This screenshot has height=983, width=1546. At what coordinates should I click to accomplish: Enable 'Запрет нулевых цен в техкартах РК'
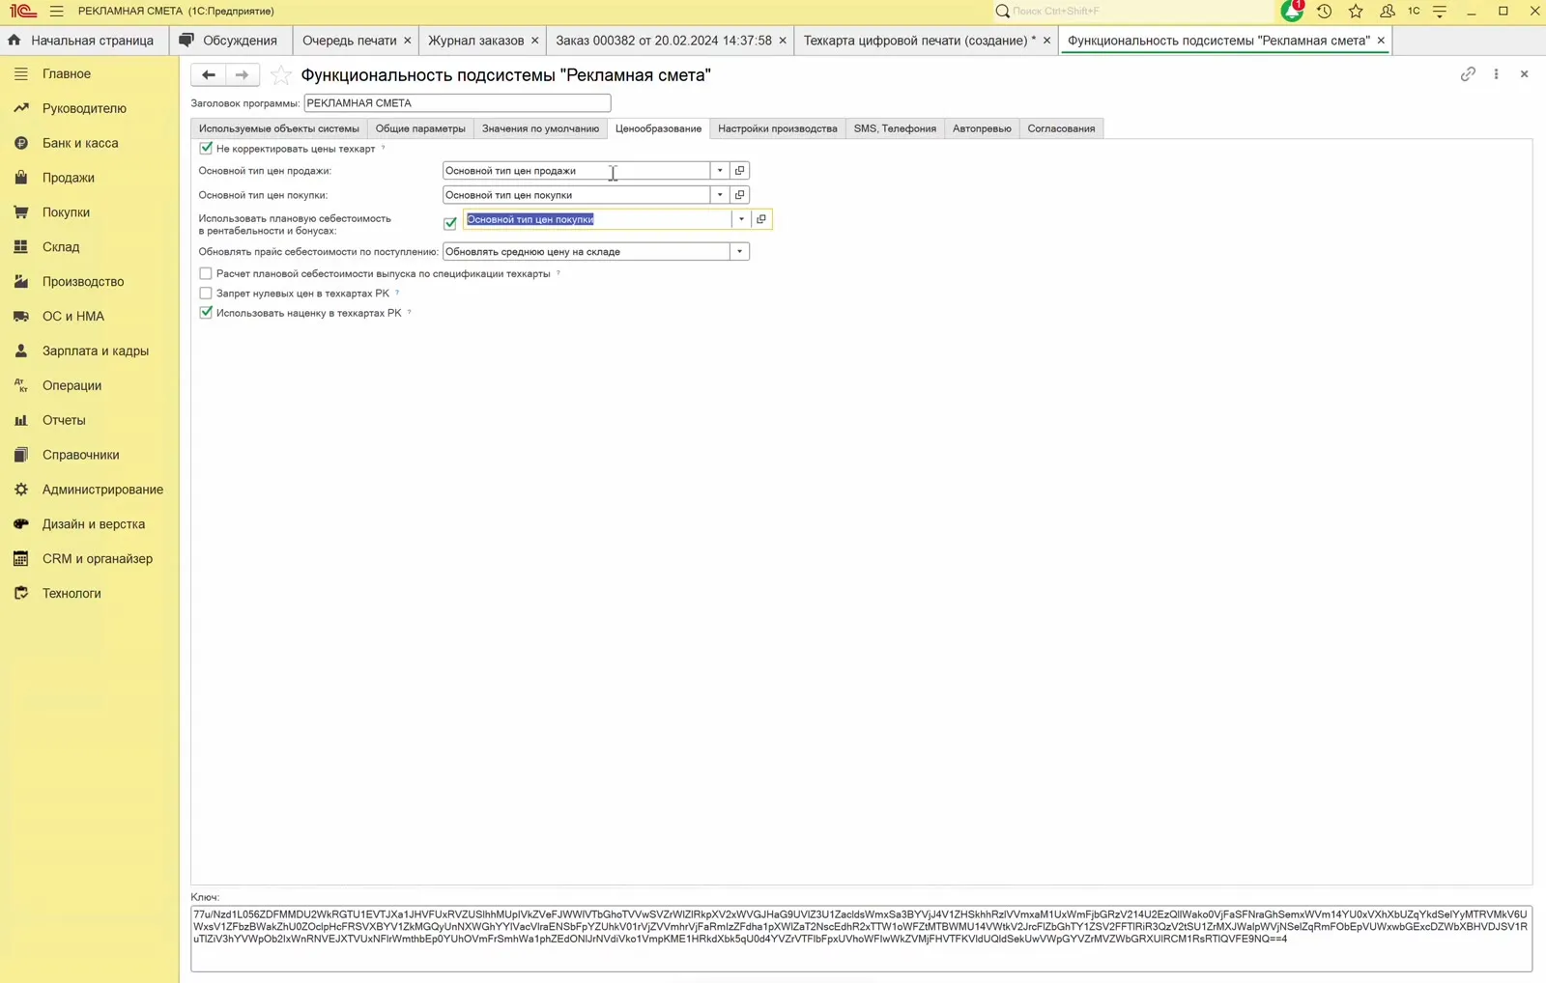click(206, 293)
